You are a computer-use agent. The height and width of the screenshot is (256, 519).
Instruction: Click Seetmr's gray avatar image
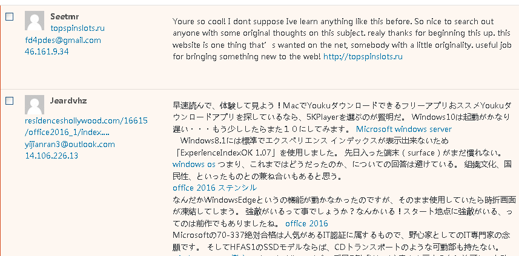coord(35,22)
